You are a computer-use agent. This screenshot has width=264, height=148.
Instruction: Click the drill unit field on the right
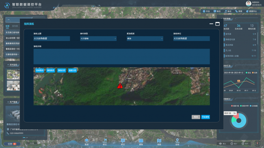point(192,39)
